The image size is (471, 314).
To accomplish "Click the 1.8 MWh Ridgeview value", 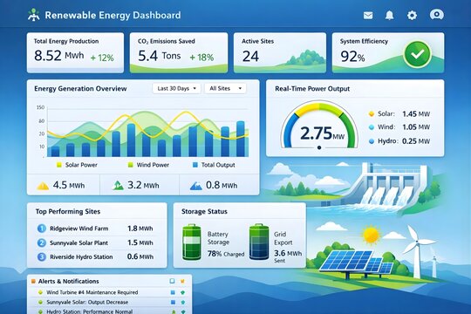I will click(x=140, y=229).
